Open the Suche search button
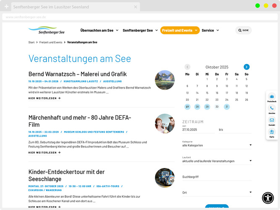 (243, 30)
